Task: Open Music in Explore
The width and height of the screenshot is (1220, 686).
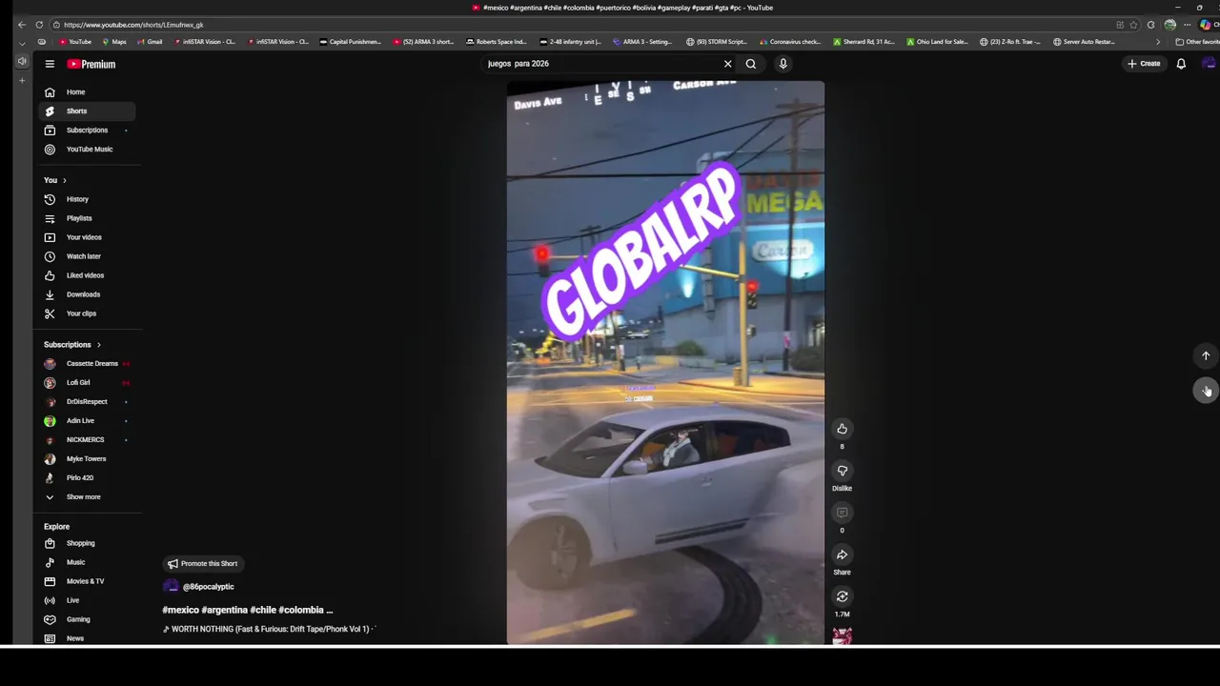Action: pos(87,562)
